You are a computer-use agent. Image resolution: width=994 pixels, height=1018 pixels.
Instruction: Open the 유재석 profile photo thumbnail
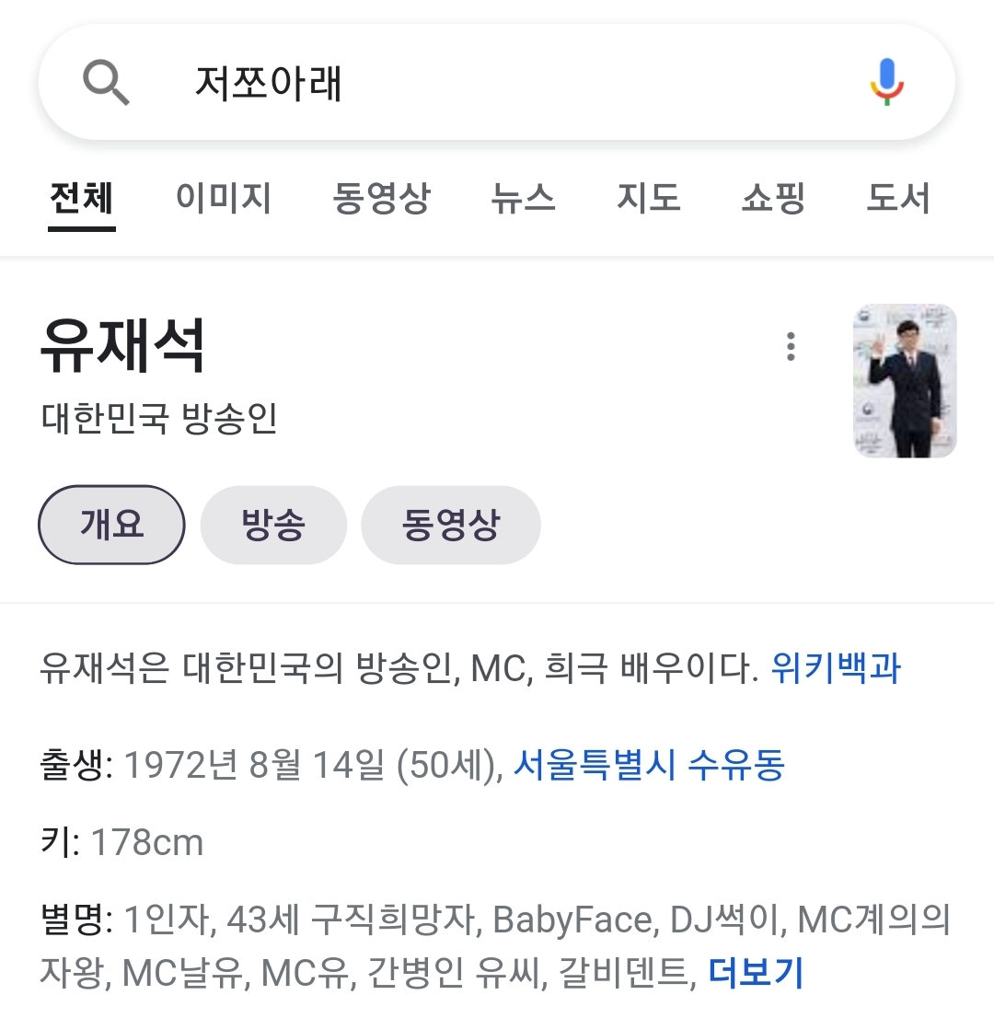pyautogui.click(x=905, y=380)
